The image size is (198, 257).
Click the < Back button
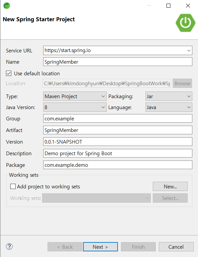(65, 247)
